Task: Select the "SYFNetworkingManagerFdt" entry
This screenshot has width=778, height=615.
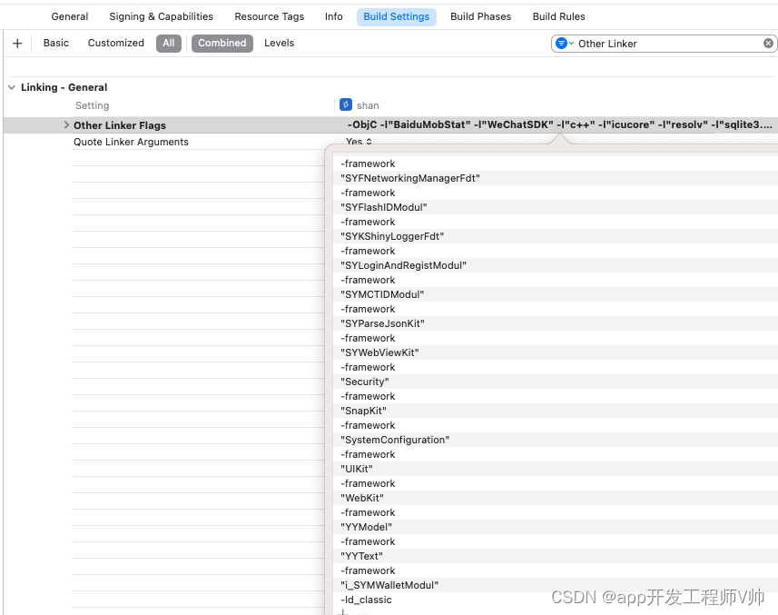Action: [410, 178]
